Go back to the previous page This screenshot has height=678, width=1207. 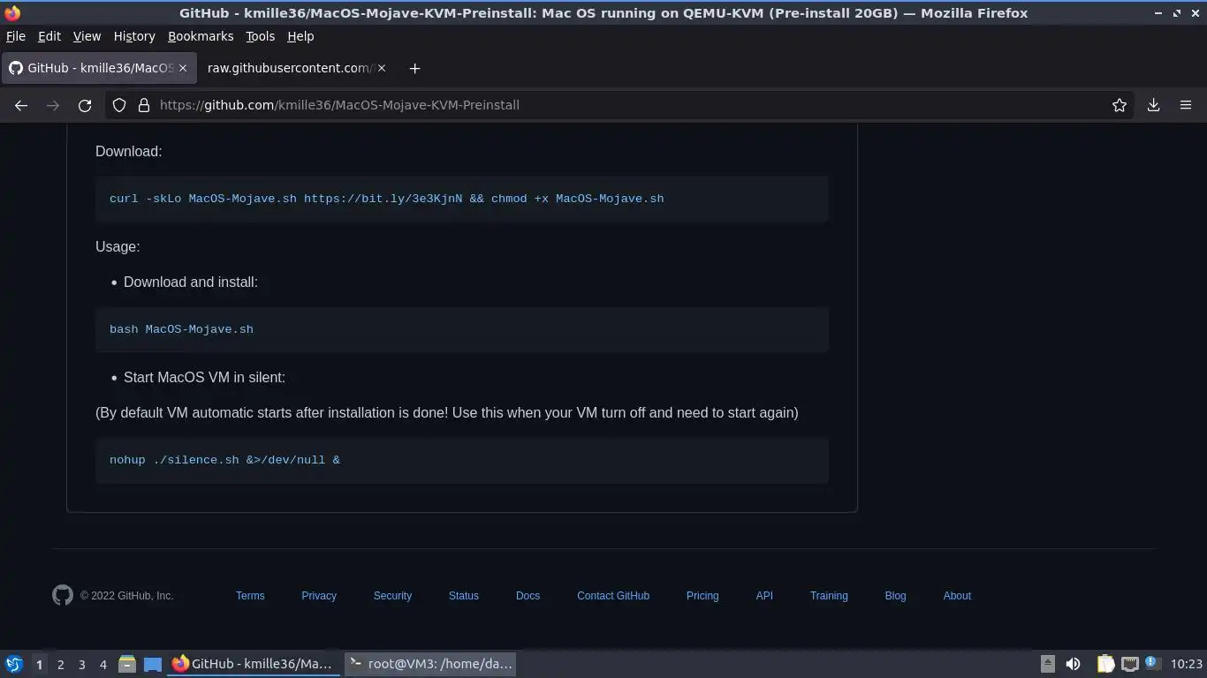click(21, 105)
